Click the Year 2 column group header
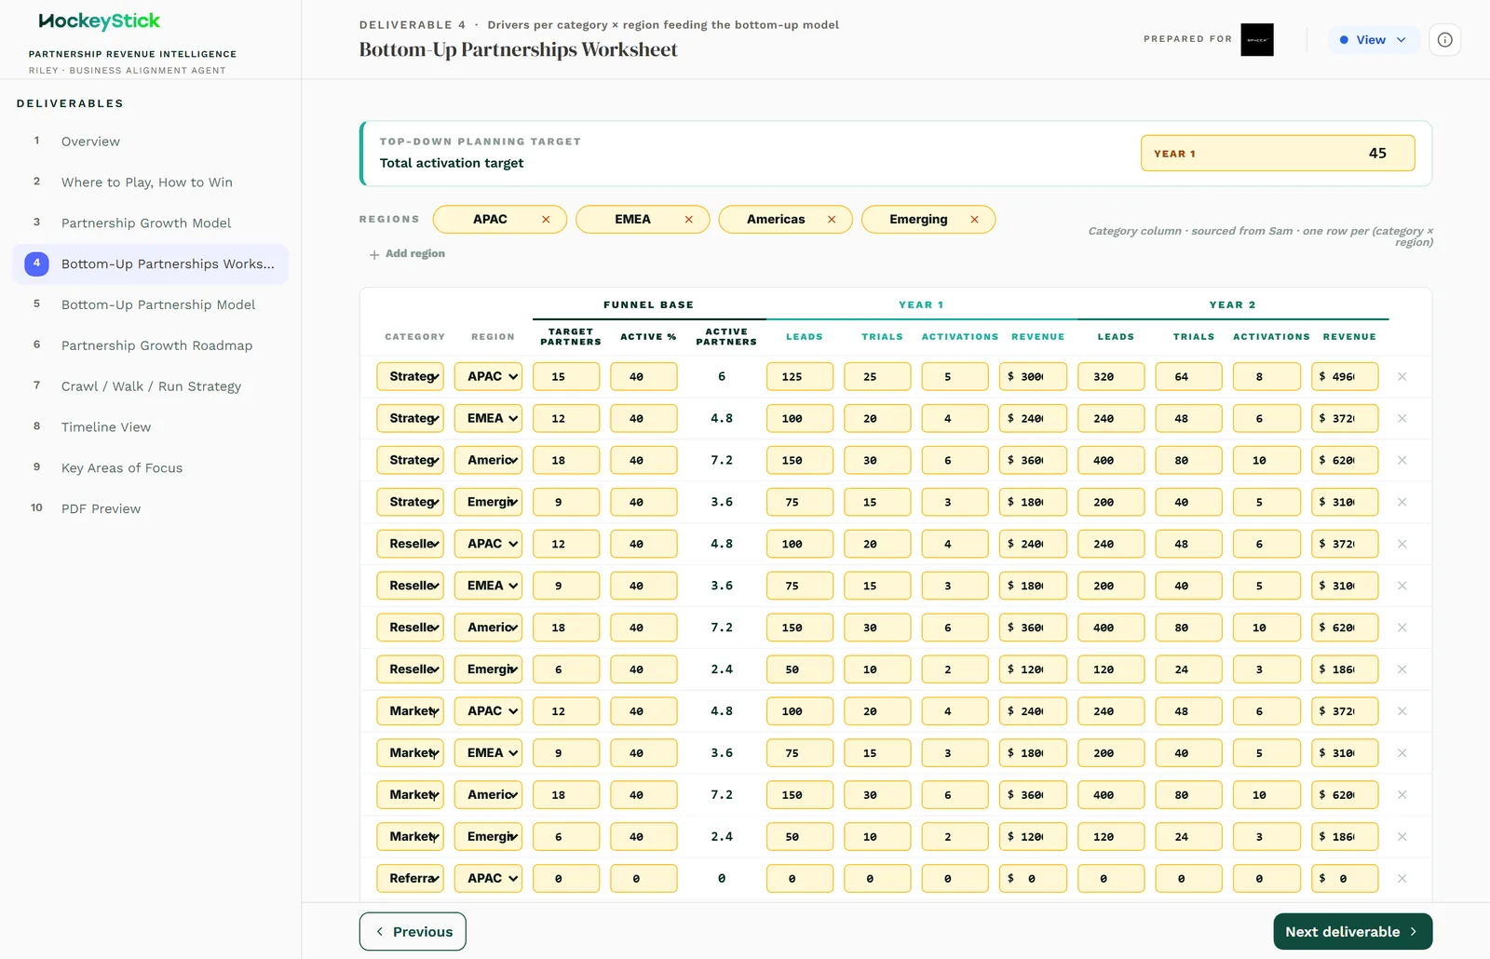Screen dimensions: 1490x959 tap(1232, 305)
